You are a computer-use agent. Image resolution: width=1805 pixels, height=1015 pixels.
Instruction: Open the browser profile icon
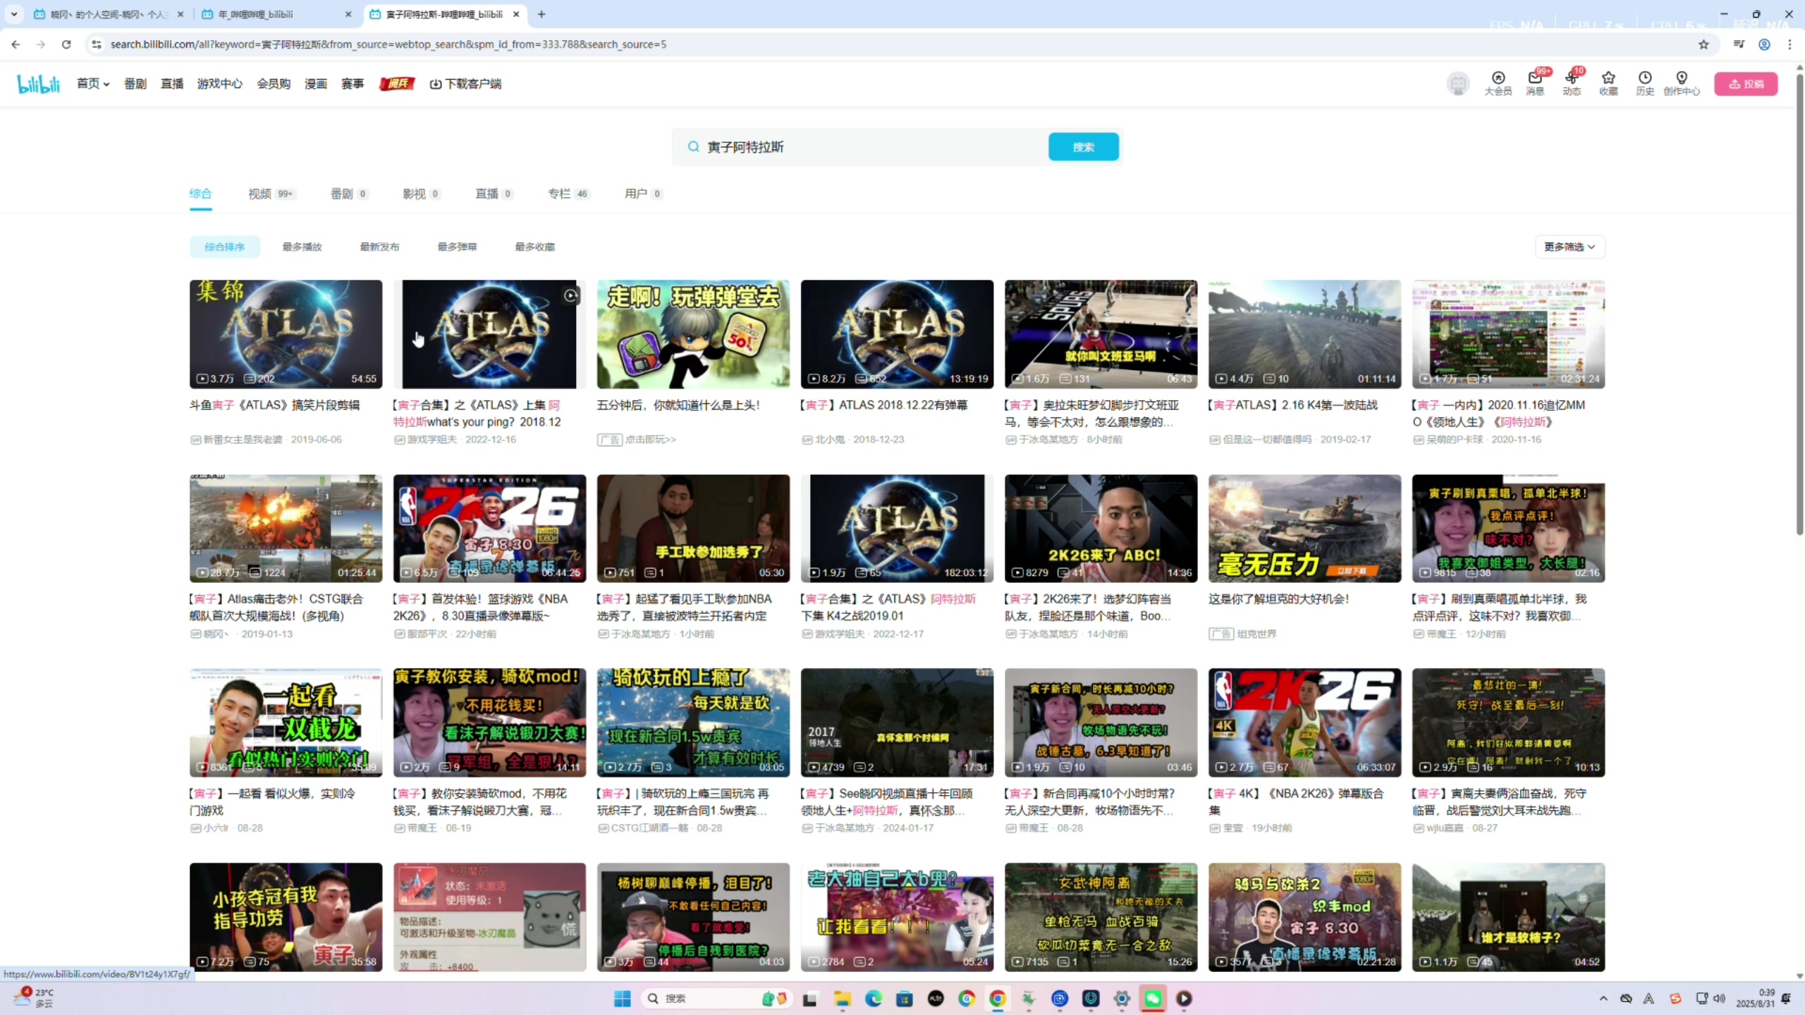(x=1764, y=44)
